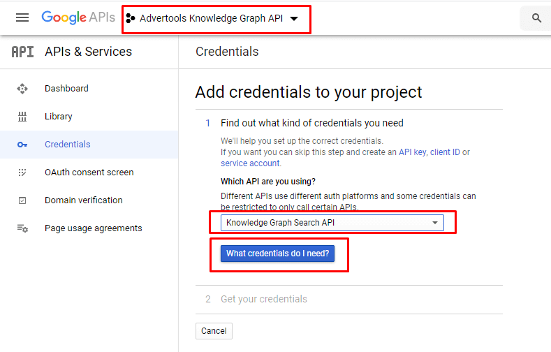The width and height of the screenshot is (551, 352).
Task: Expand the project selector dropdown arrow
Action: point(294,19)
